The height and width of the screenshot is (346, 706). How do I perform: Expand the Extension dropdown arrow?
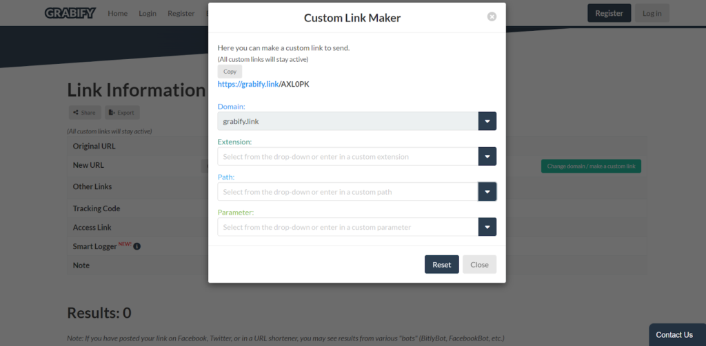[487, 156]
